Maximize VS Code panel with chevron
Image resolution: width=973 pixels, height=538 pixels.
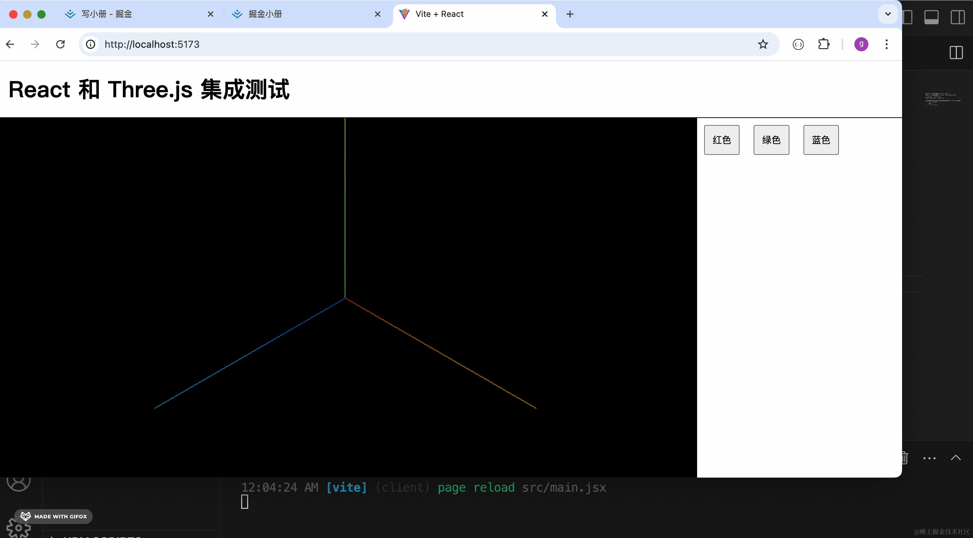pos(955,458)
